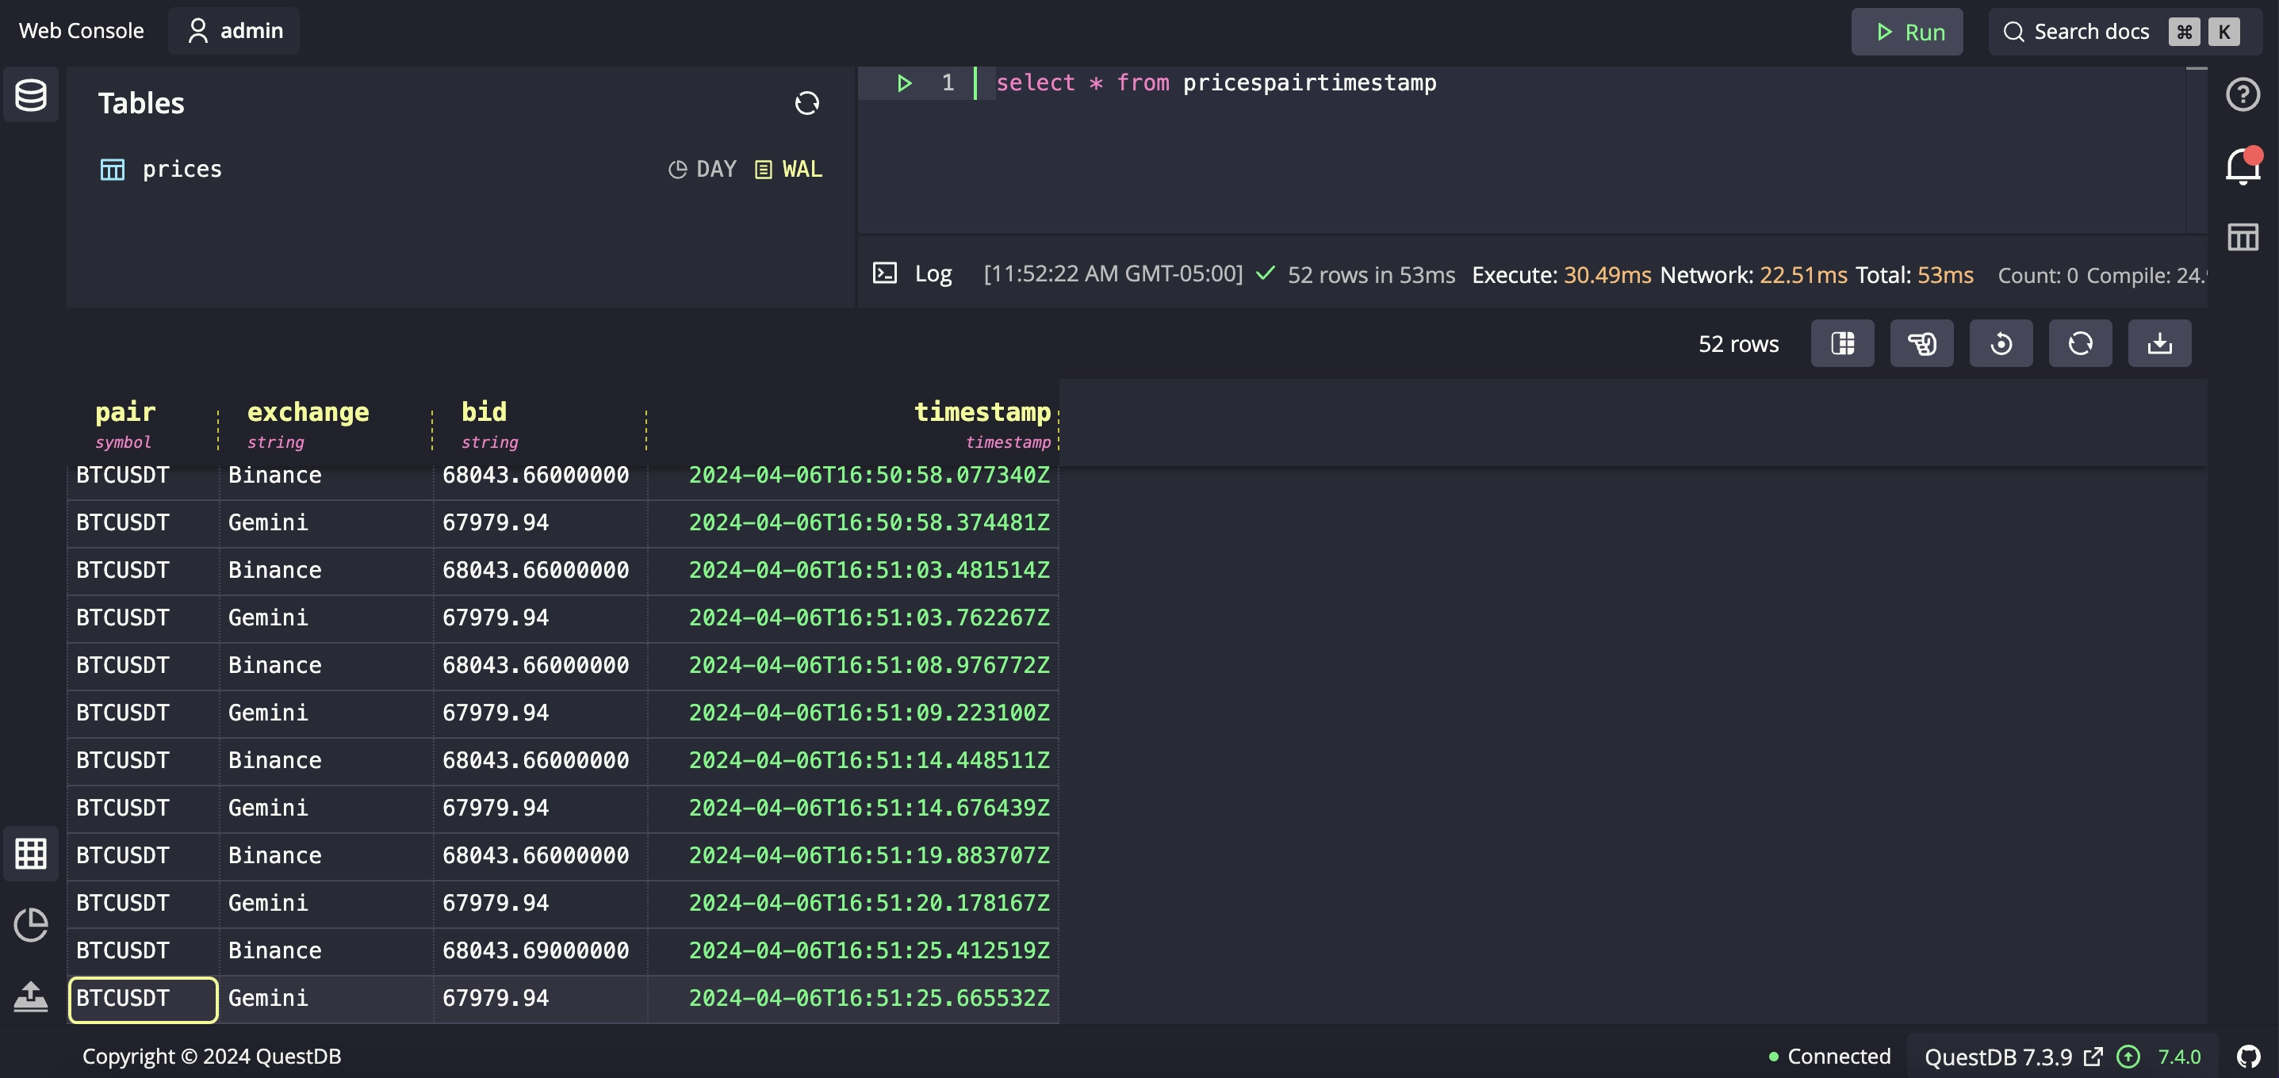Open the admin user profile menu
Screen dimensions: 2279x1078
click(x=232, y=30)
